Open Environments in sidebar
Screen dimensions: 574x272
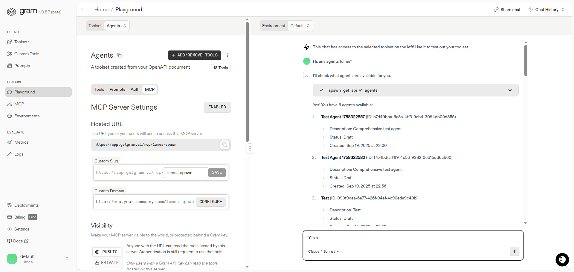[38, 116]
